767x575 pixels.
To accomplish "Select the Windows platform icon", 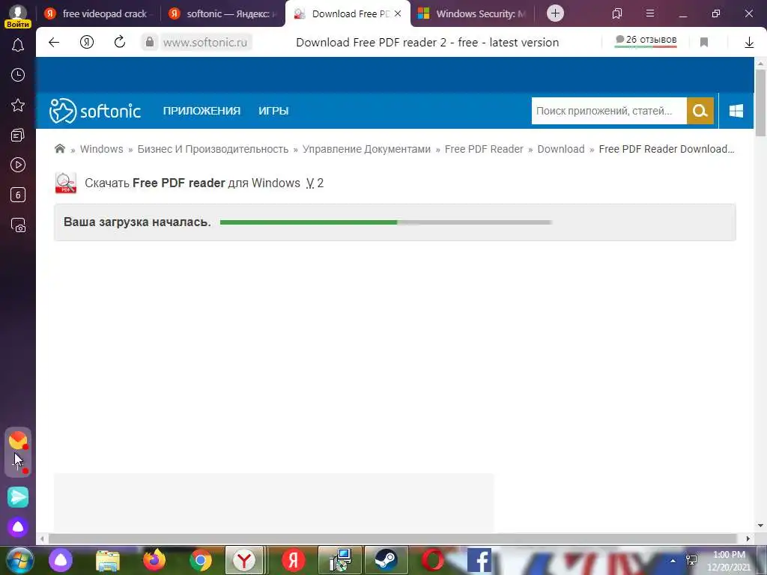I will tap(736, 111).
